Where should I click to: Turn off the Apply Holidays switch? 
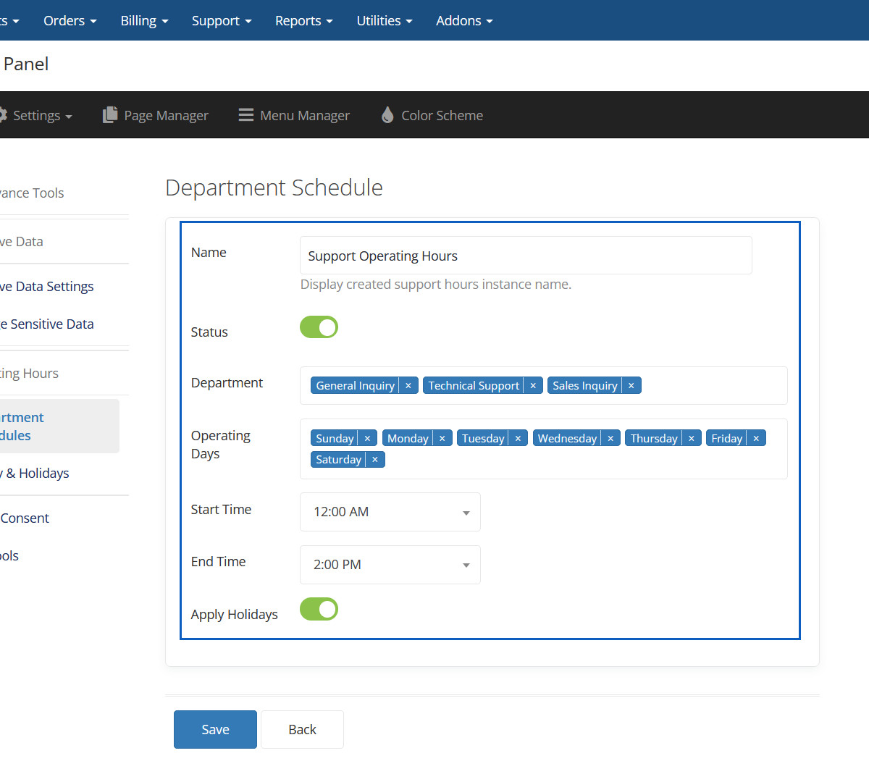pos(319,610)
